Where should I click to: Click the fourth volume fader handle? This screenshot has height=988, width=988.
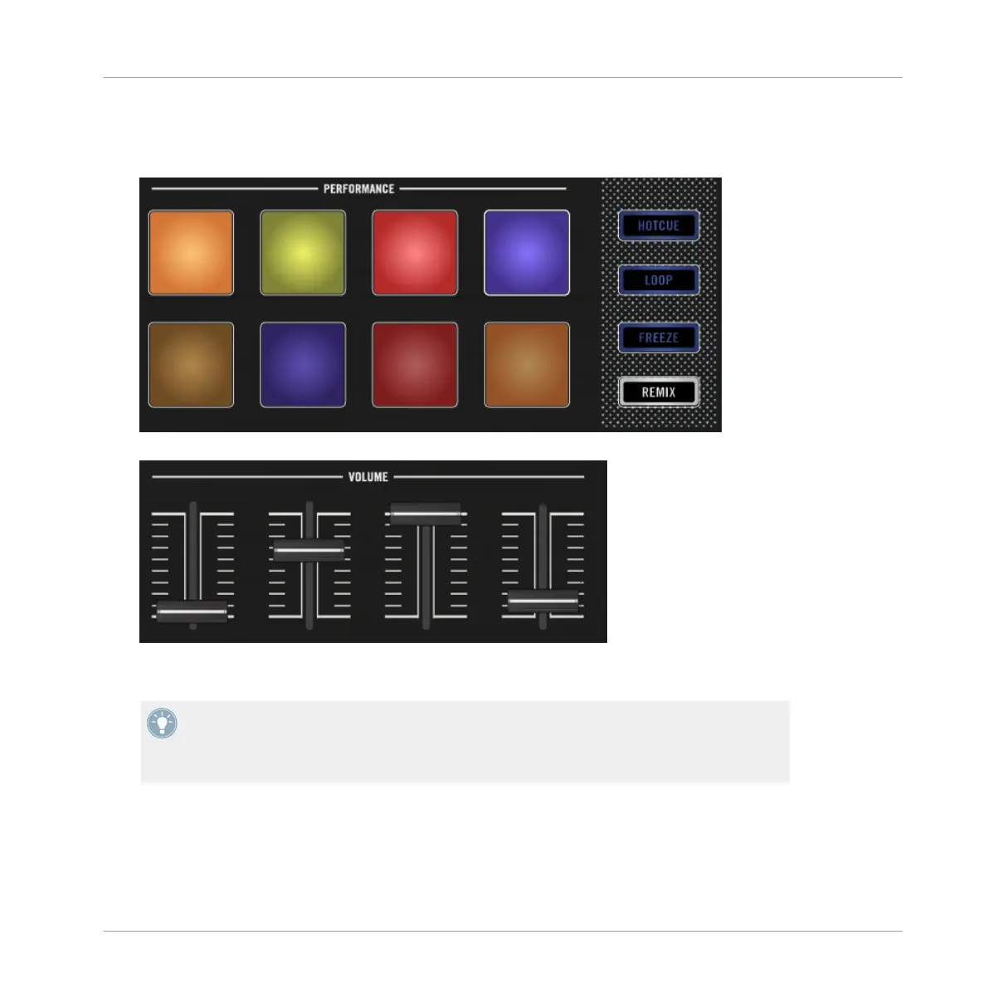(543, 601)
